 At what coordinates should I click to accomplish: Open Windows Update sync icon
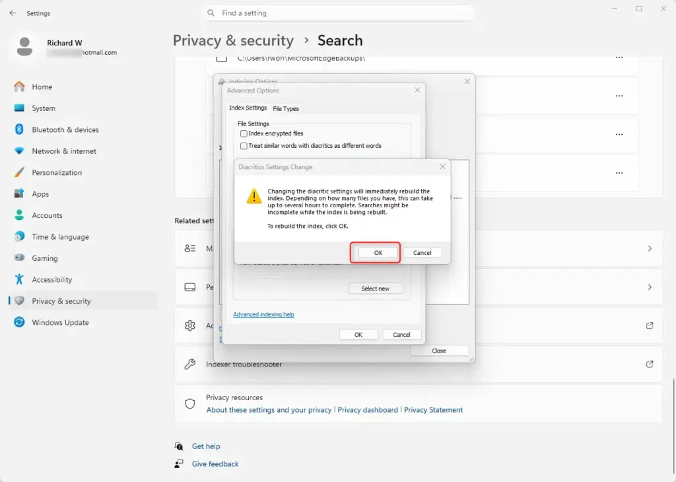pyautogui.click(x=19, y=322)
